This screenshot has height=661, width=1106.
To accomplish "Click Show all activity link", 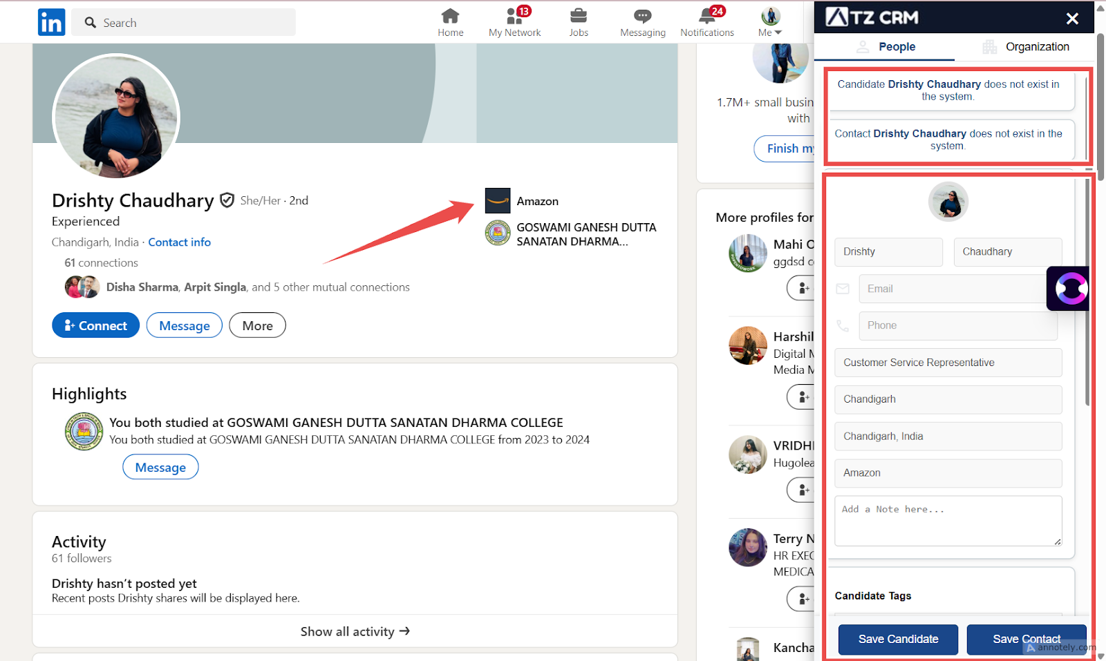I will [x=355, y=631].
